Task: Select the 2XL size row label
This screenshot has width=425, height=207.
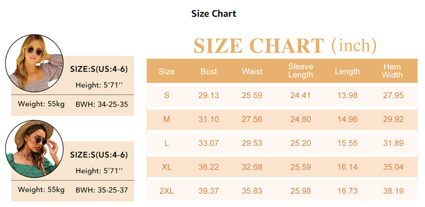Action: pos(167,191)
